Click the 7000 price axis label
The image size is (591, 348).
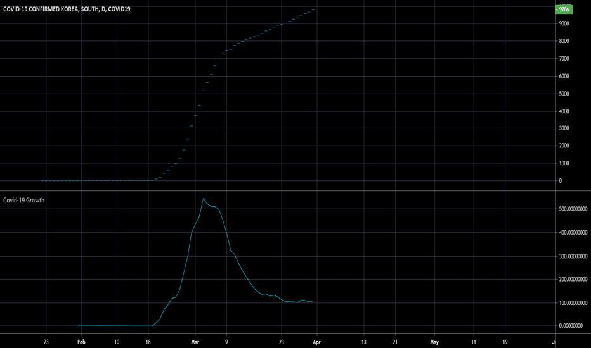point(564,59)
